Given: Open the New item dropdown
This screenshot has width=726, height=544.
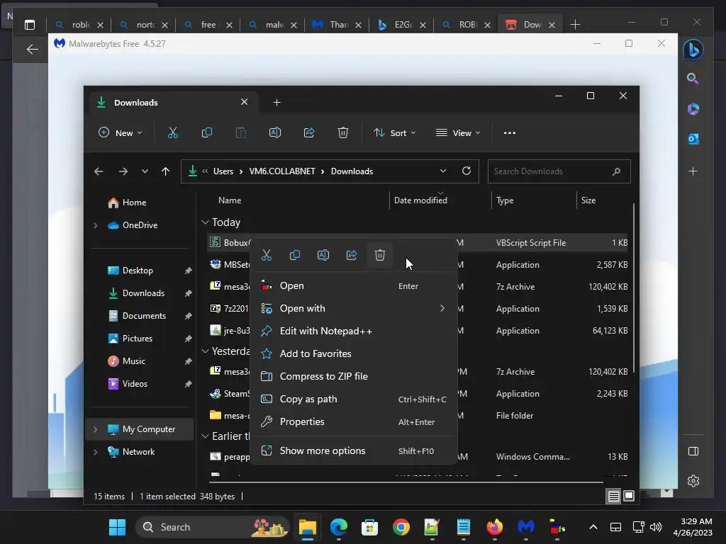Looking at the screenshot, I should click(121, 132).
